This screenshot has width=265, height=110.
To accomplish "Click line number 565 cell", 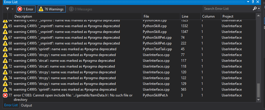I will point(184,90).
